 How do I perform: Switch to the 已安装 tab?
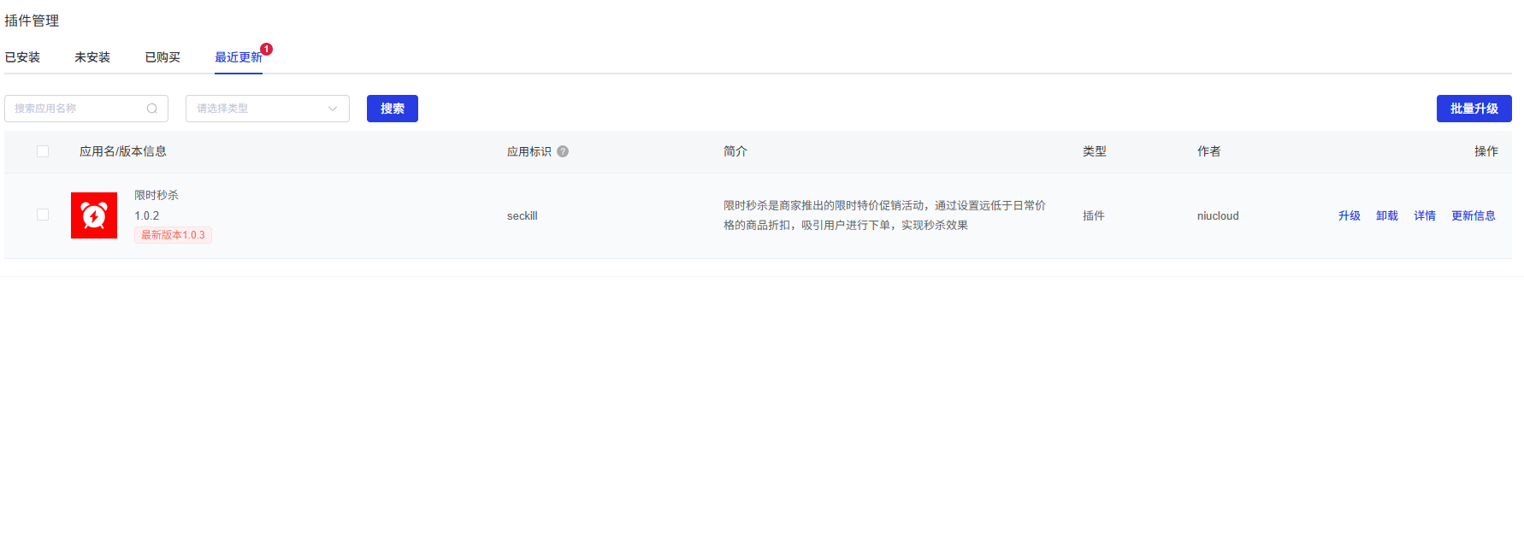22,57
